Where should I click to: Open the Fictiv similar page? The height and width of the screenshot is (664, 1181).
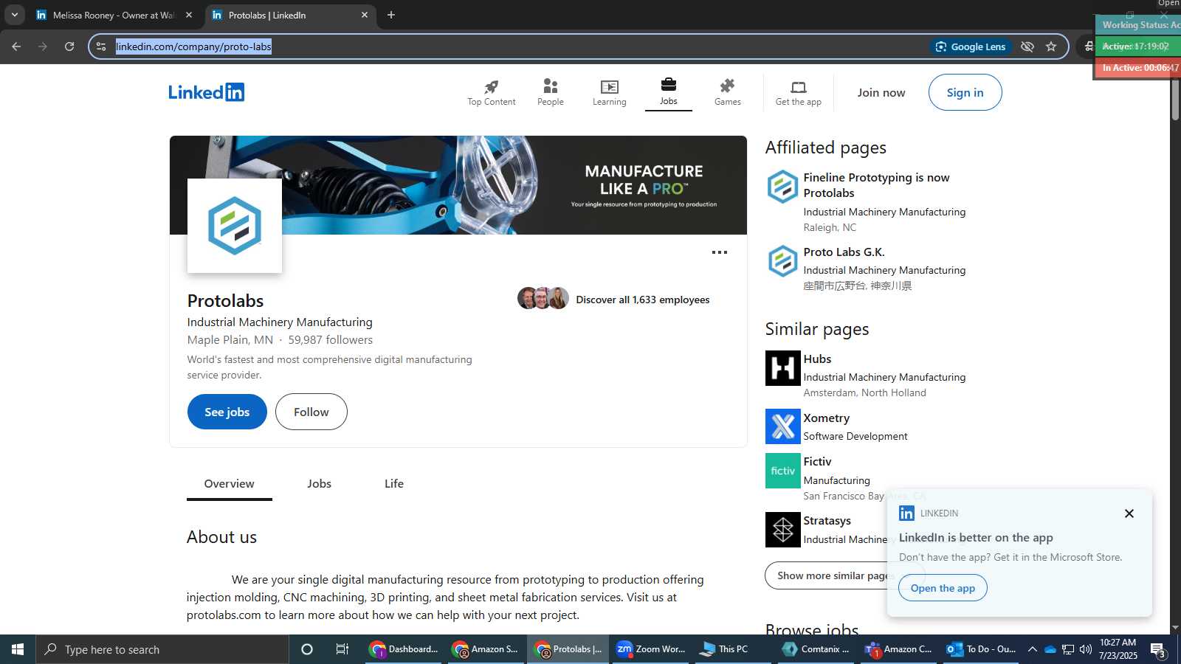[x=817, y=462]
